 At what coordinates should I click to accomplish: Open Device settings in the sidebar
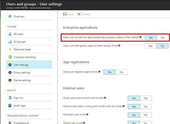tap(29, 80)
